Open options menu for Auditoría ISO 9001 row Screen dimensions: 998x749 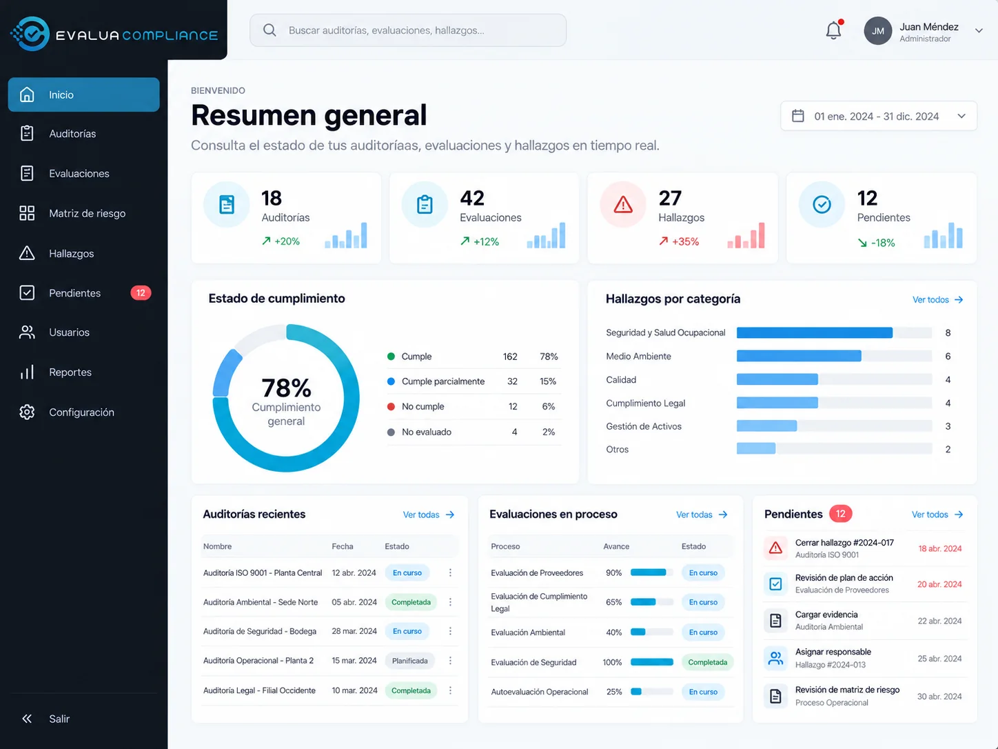tap(450, 573)
